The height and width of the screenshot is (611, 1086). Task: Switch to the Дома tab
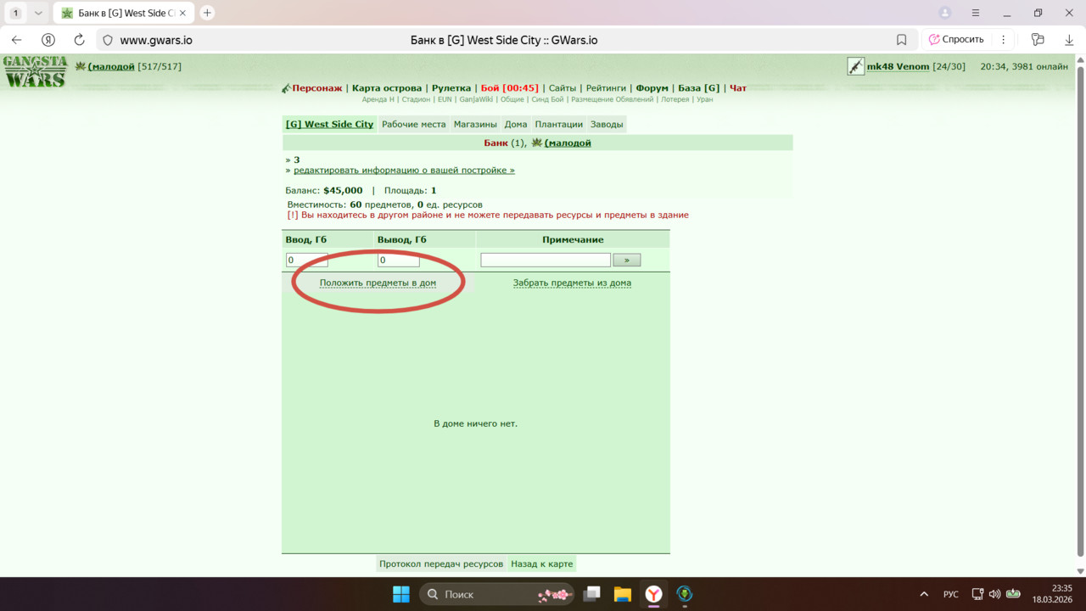[516, 124]
